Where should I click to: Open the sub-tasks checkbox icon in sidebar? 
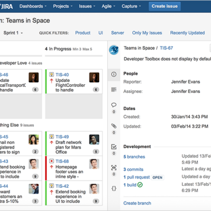[114, 147]
